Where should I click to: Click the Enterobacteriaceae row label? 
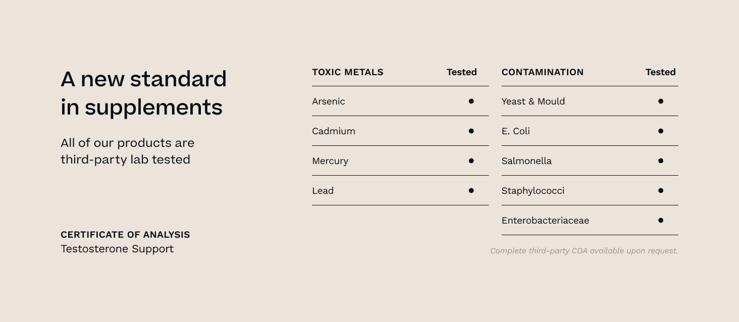click(545, 221)
